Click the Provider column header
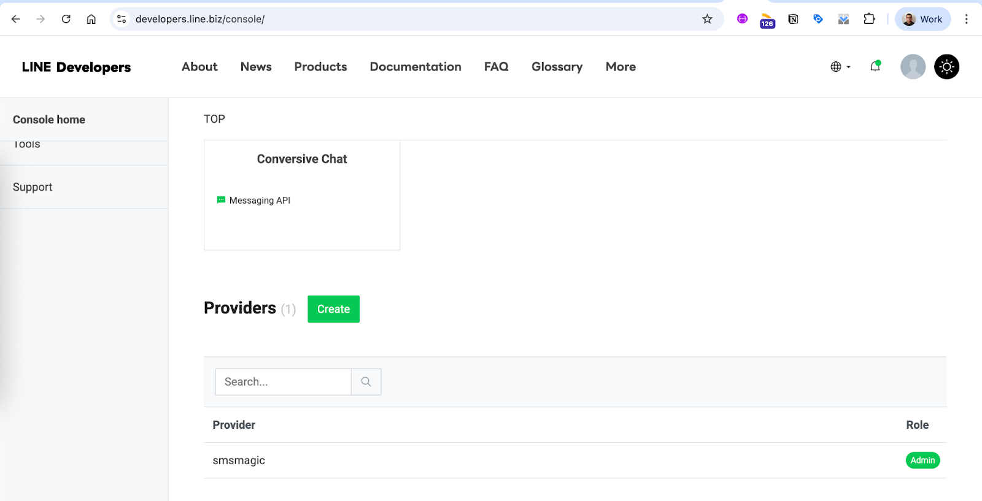Viewport: 982px width, 501px height. tap(234, 425)
